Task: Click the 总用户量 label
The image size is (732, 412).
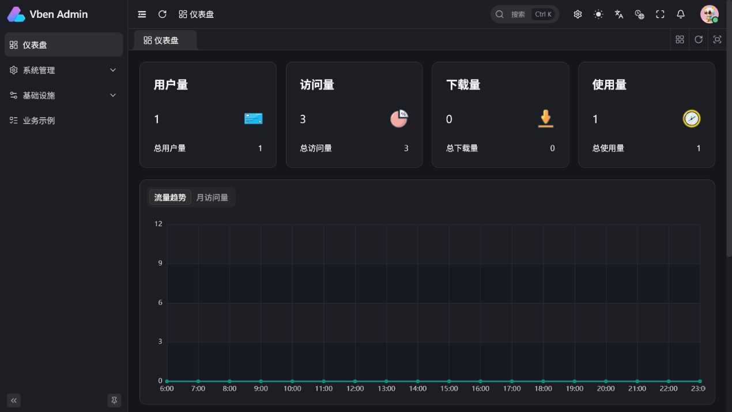Action: [169, 148]
